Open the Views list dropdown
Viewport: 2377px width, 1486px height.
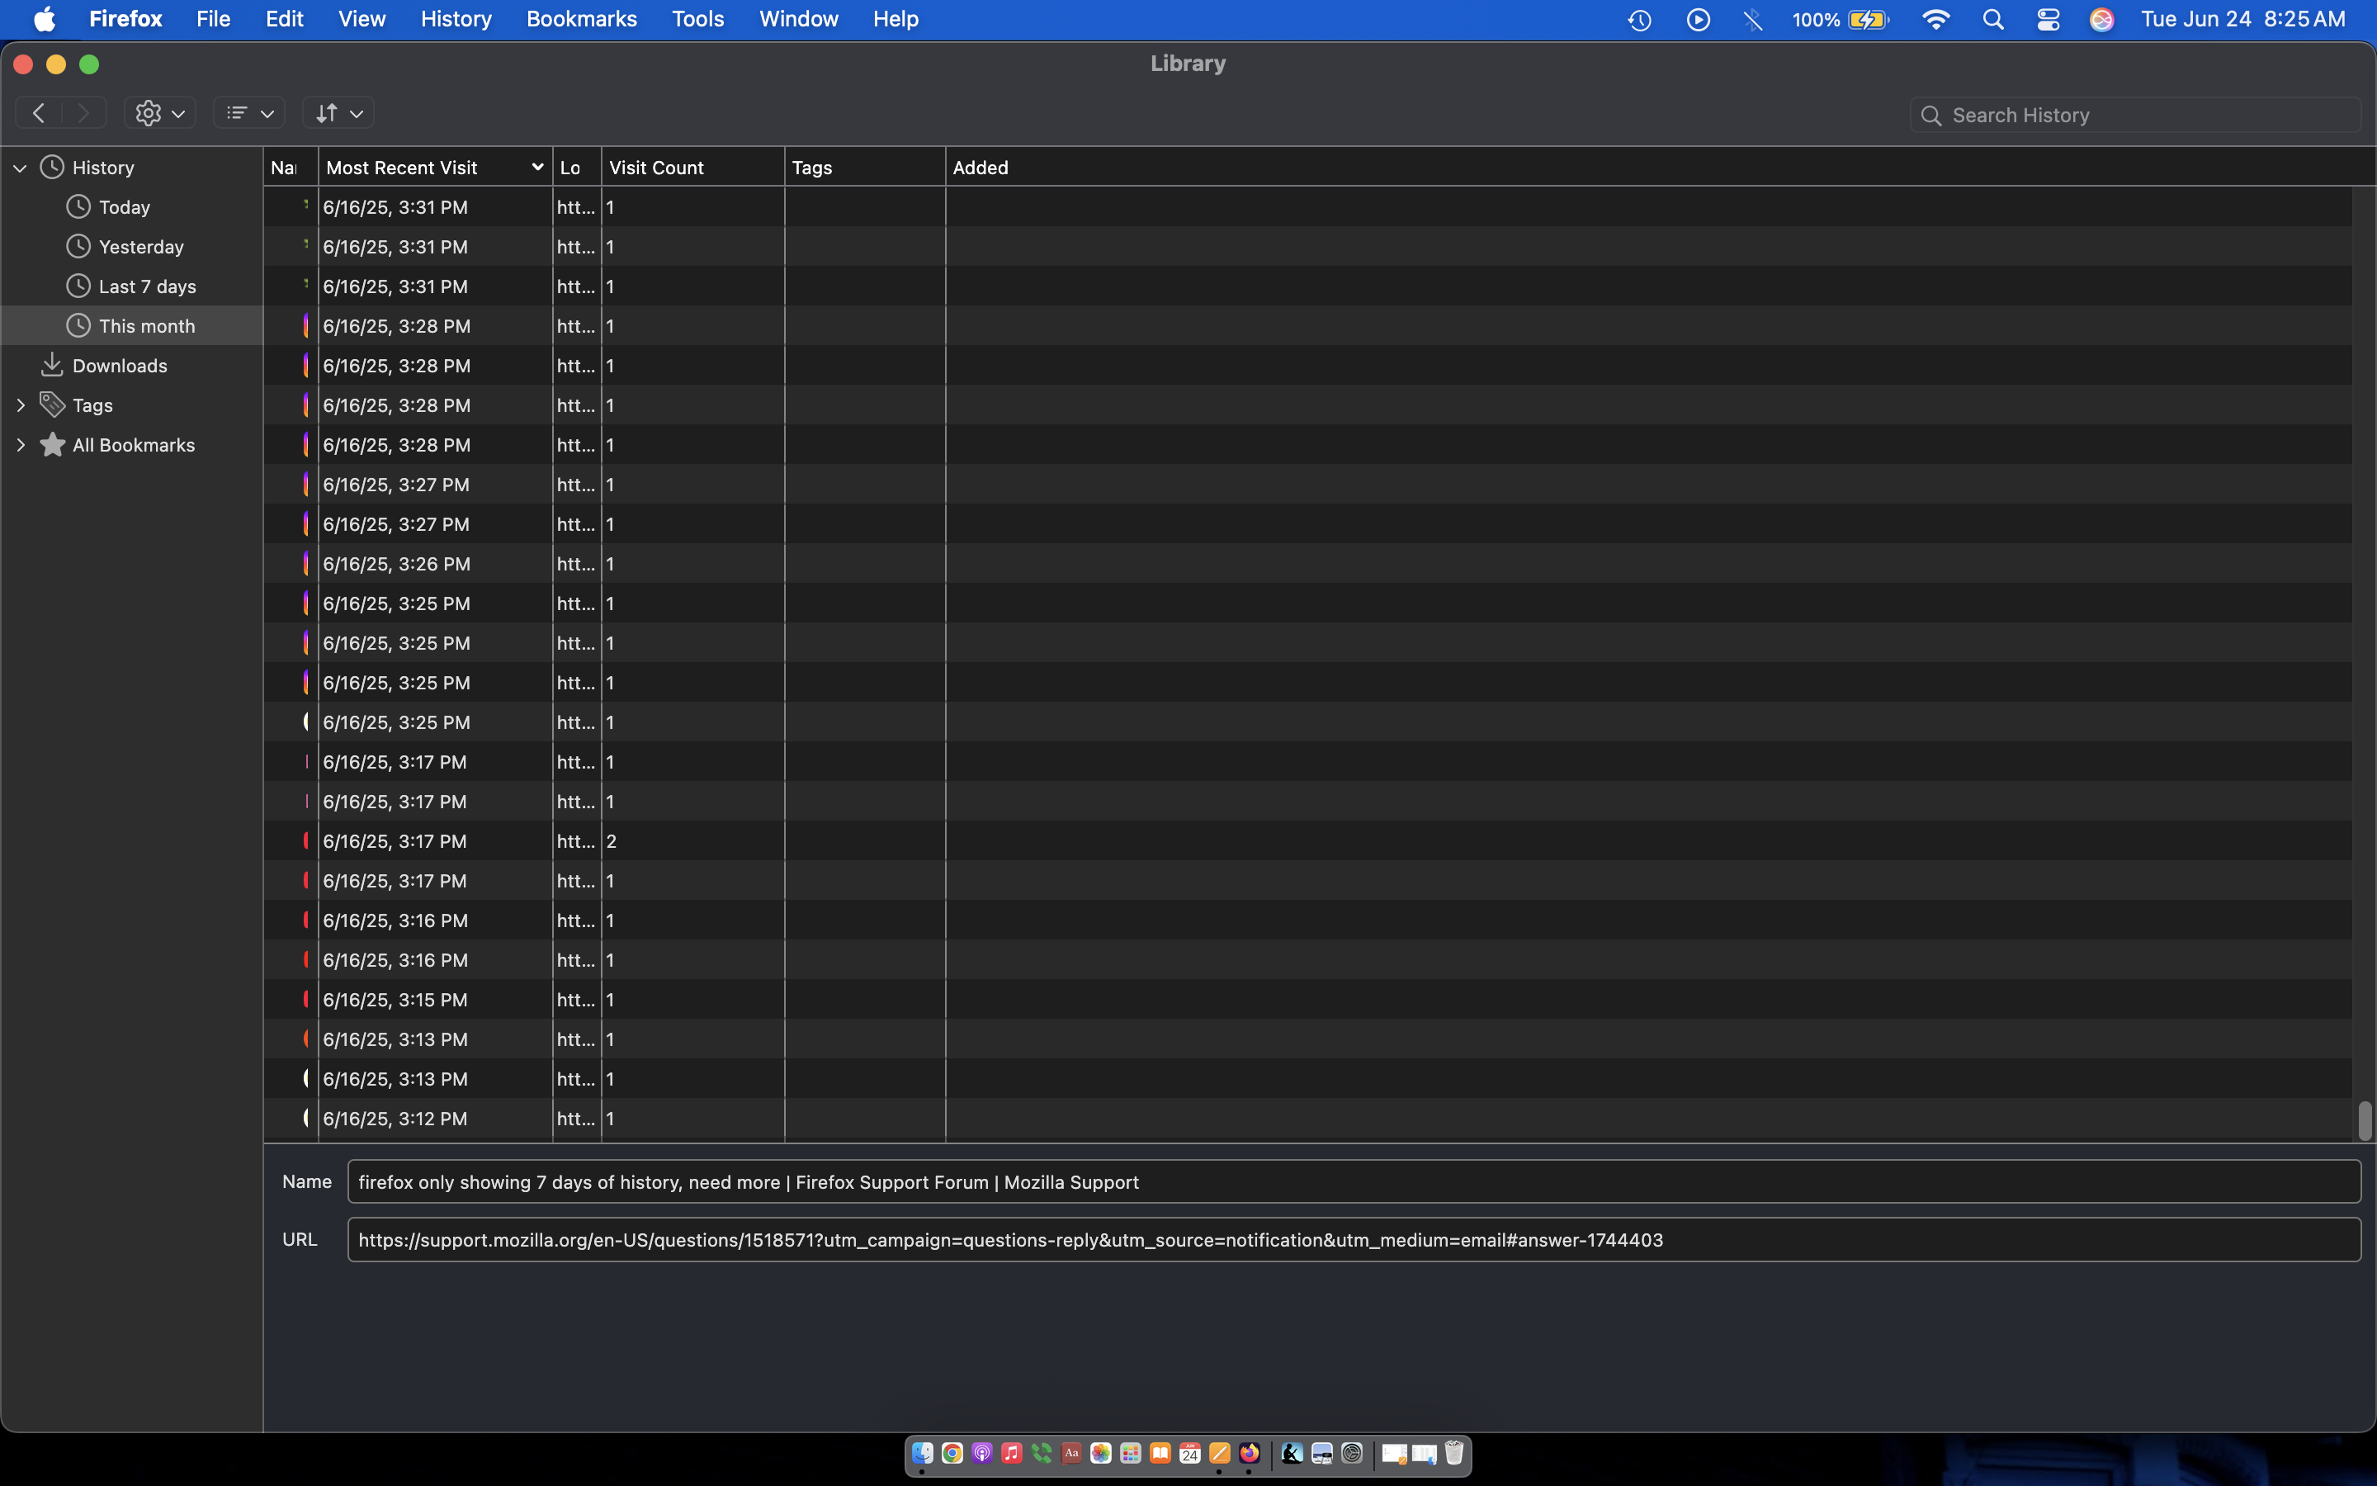tap(249, 113)
